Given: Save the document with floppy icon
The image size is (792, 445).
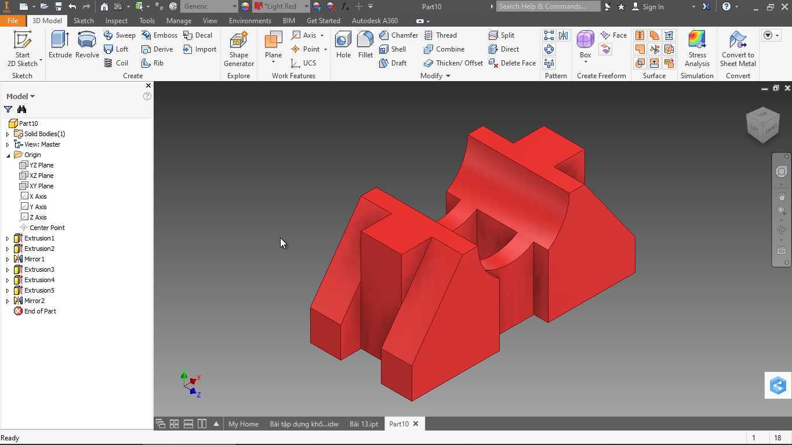Looking at the screenshot, I should pos(59,6).
